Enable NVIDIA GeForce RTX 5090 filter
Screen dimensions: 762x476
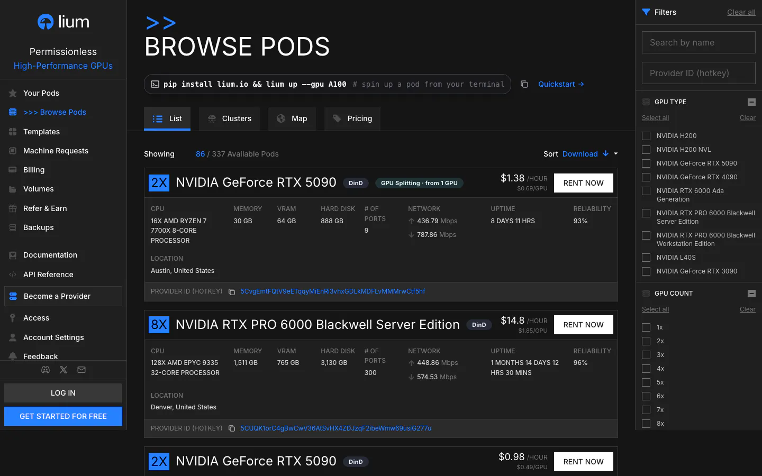pyautogui.click(x=646, y=163)
